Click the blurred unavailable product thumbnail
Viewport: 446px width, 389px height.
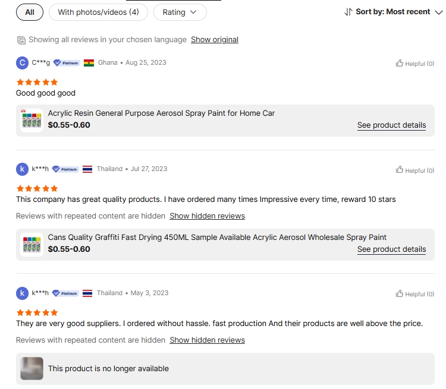(32, 368)
